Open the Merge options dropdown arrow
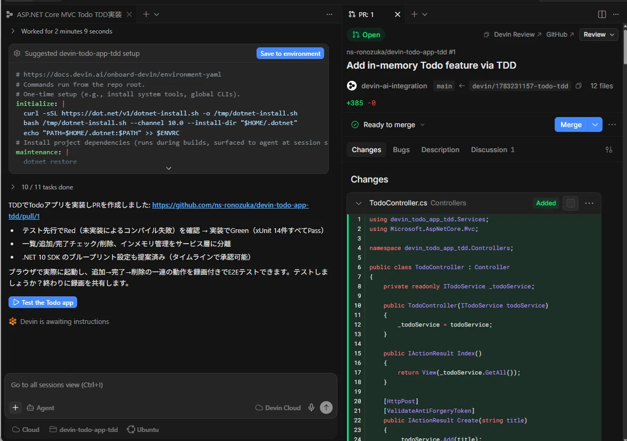The height and width of the screenshot is (441, 627). pyautogui.click(x=595, y=124)
